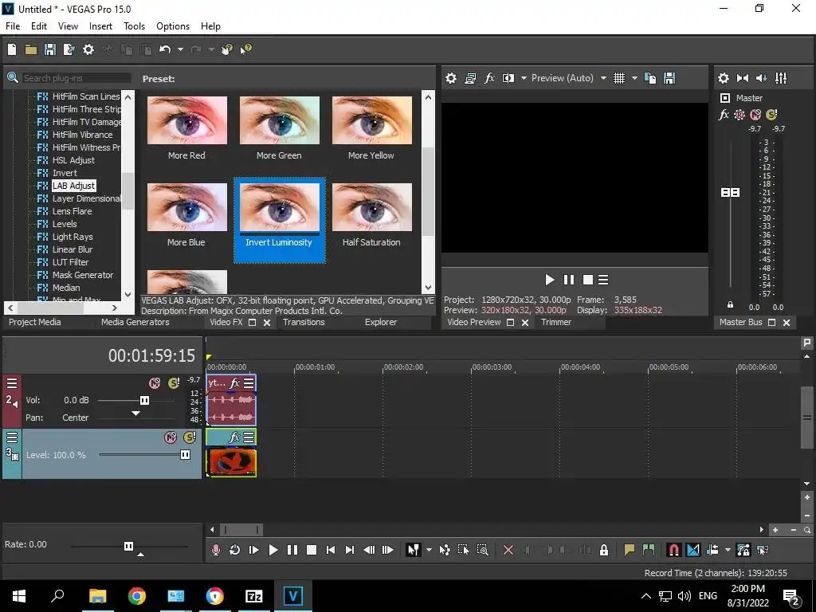This screenshot has width=816, height=612.
Task: Toggle Dim Output in Master Bus
Action: 761,78
